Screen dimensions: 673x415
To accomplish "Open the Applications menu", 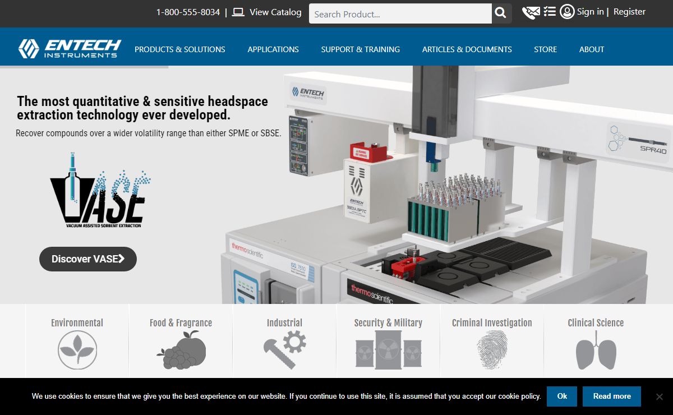I will (x=273, y=49).
